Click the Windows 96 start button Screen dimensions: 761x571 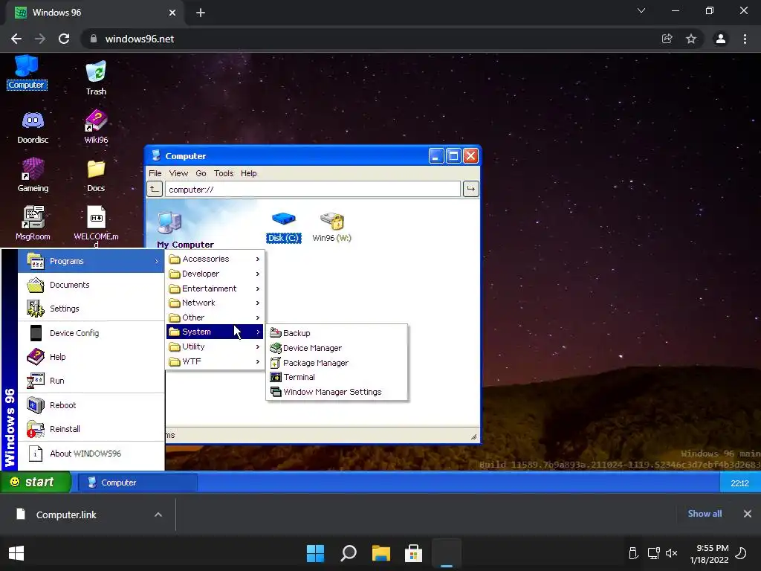tap(36, 482)
